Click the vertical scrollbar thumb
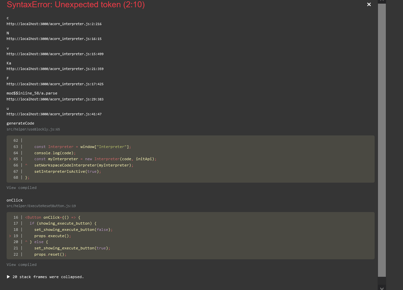This screenshot has width=403, height=290. pos(382,140)
